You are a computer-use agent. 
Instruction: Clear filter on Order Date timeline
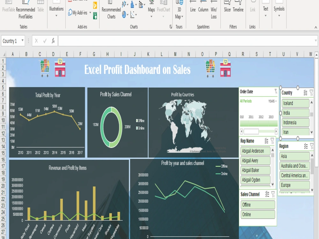click(276, 92)
